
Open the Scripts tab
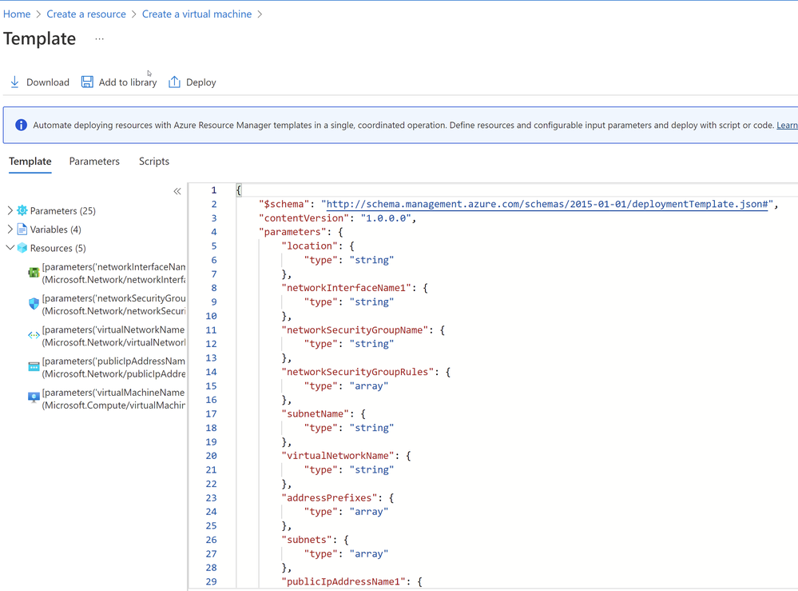[154, 162]
